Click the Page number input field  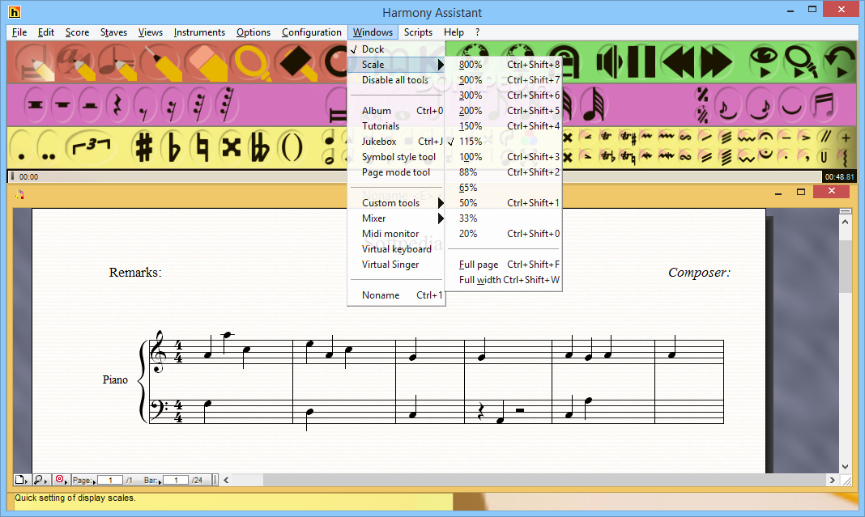[110, 480]
